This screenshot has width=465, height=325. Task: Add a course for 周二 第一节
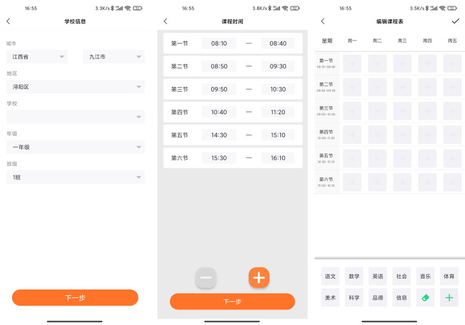pyautogui.click(x=377, y=63)
